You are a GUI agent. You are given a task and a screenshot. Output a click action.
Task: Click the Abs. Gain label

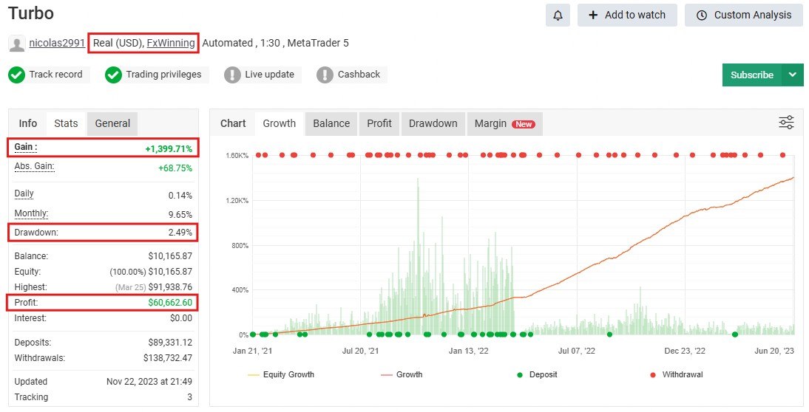[35, 166]
